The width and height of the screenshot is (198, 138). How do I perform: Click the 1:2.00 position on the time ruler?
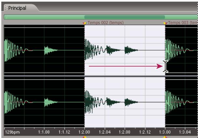point(84,132)
